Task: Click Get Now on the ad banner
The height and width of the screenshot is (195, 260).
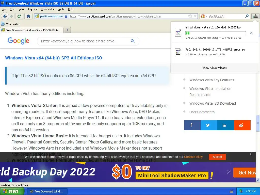Action: [x=245, y=172]
